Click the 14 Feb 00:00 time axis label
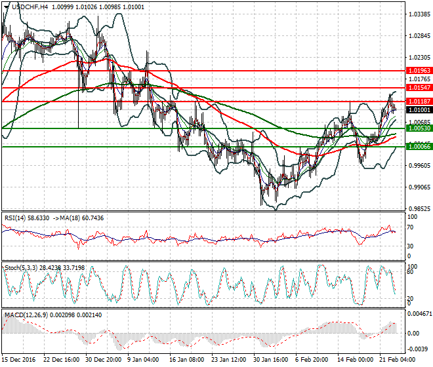Image resolution: width=433 pixels, height=367 pixels. coord(354,360)
